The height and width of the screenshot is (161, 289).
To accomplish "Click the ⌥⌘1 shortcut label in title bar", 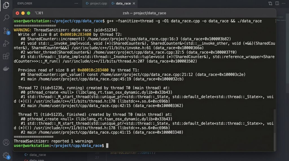I will point(39,13).
